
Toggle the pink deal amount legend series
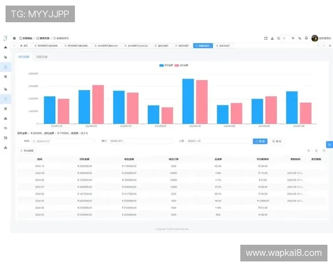[x=181, y=65]
